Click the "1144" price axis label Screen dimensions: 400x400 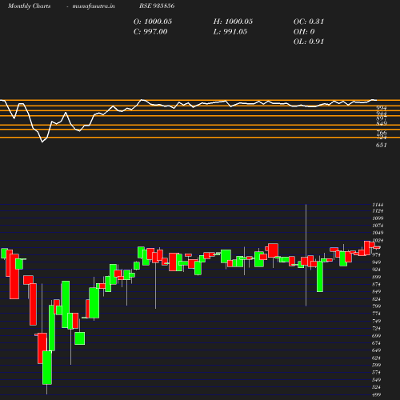pos(378,205)
